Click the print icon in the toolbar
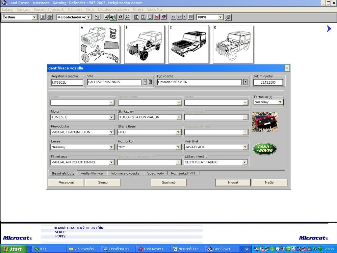Viewport: 337px width, 253px height. click(50, 17)
